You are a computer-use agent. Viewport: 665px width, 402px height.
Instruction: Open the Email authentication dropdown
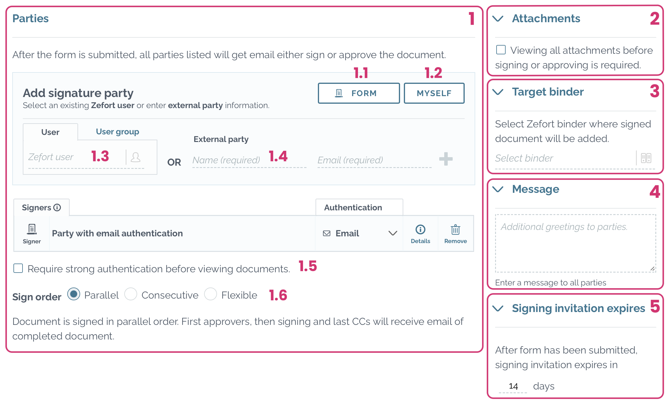point(359,233)
